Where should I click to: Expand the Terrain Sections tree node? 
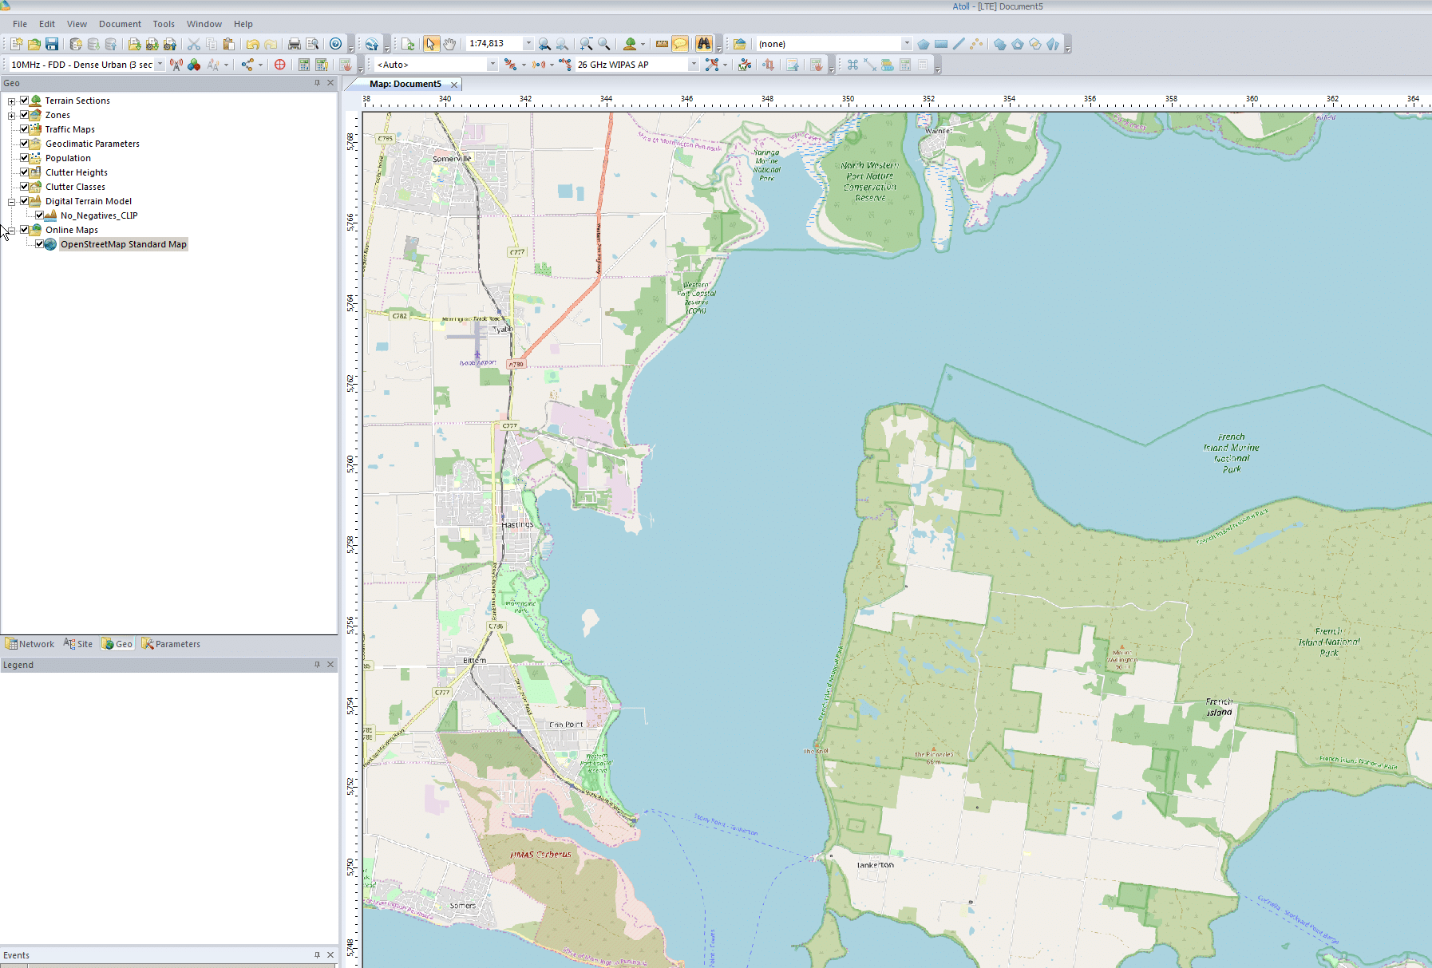[x=11, y=101]
